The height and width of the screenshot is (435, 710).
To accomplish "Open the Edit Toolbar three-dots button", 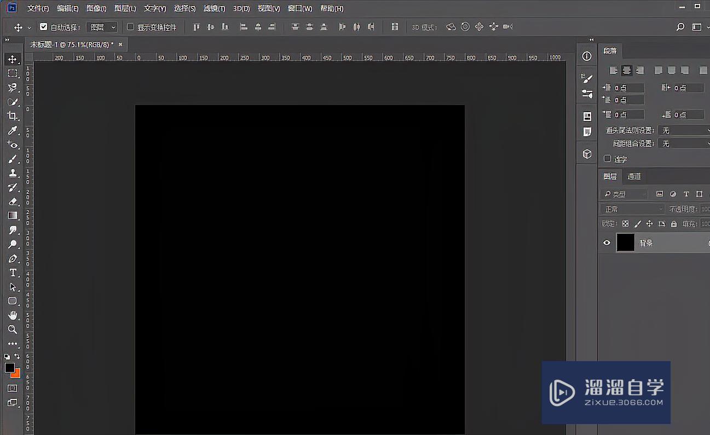I will click(12, 344).
